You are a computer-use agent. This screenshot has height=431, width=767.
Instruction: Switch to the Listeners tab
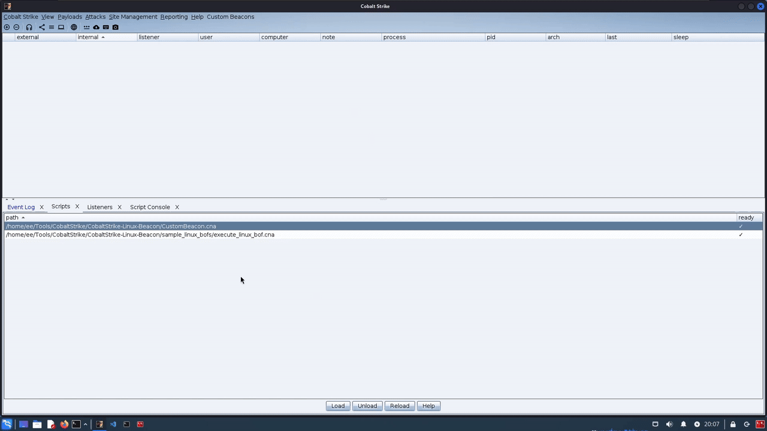(99, 207)
